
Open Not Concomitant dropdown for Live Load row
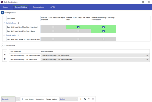(95, 56)
